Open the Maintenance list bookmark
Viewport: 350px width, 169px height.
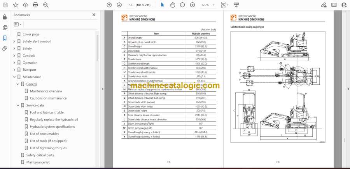tap(38, 162)
